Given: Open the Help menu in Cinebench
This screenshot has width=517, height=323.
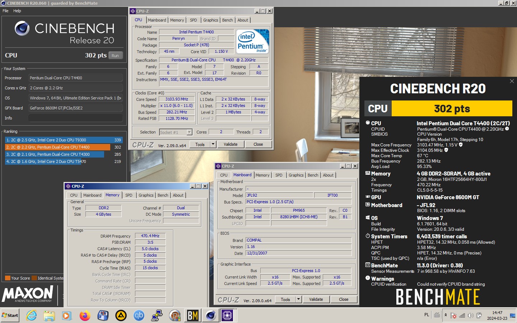Looking at the screenshot, I should pyautogui.click(x=17, y=11).
